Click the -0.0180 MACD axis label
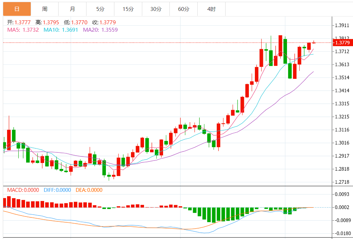This screenshot has width=353, height=239. coord(342,233)
